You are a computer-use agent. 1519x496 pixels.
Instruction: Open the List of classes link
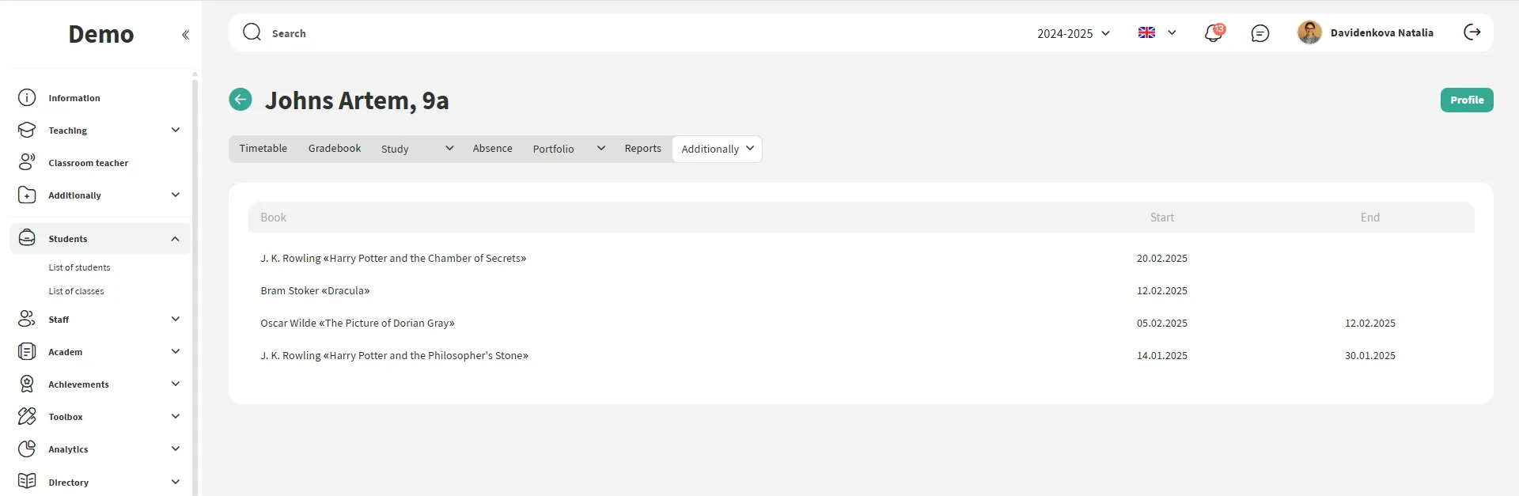tap(76, 291)
